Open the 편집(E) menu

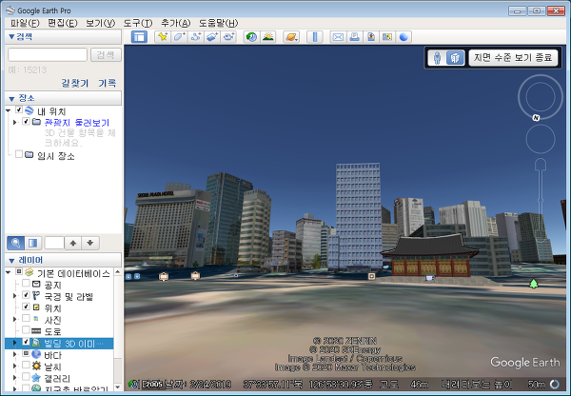[63, 23]
